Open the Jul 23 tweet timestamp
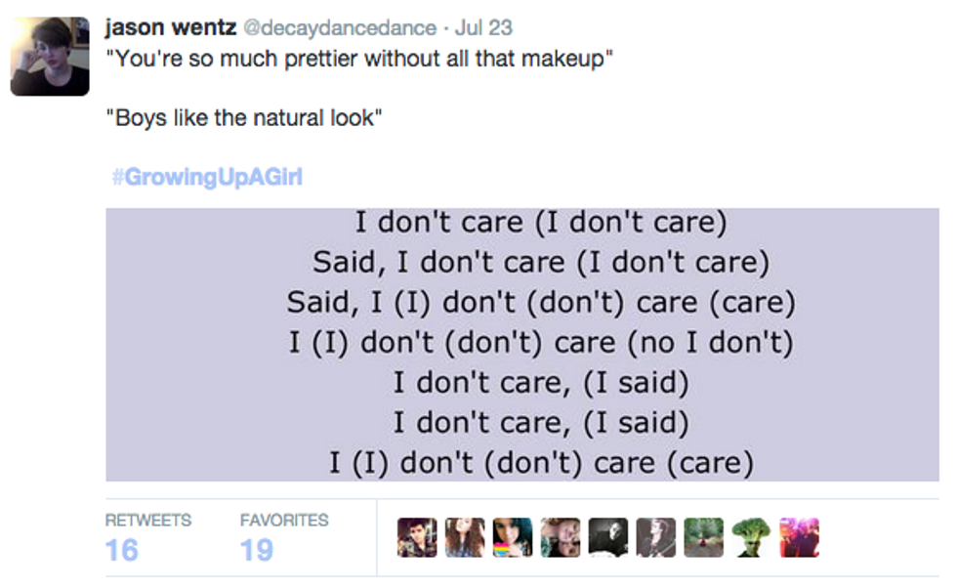The height and width of the screenshot is (588, 957). (x=484, y=28)
